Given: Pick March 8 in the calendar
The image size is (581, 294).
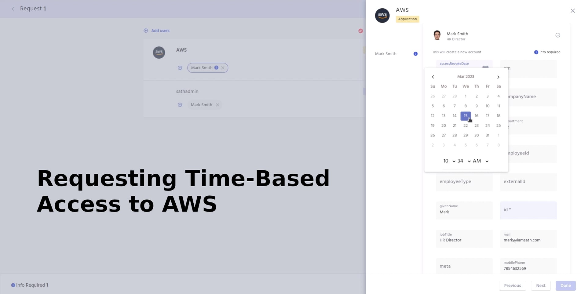Looking at the screenshot, I should tap(466, 106).
